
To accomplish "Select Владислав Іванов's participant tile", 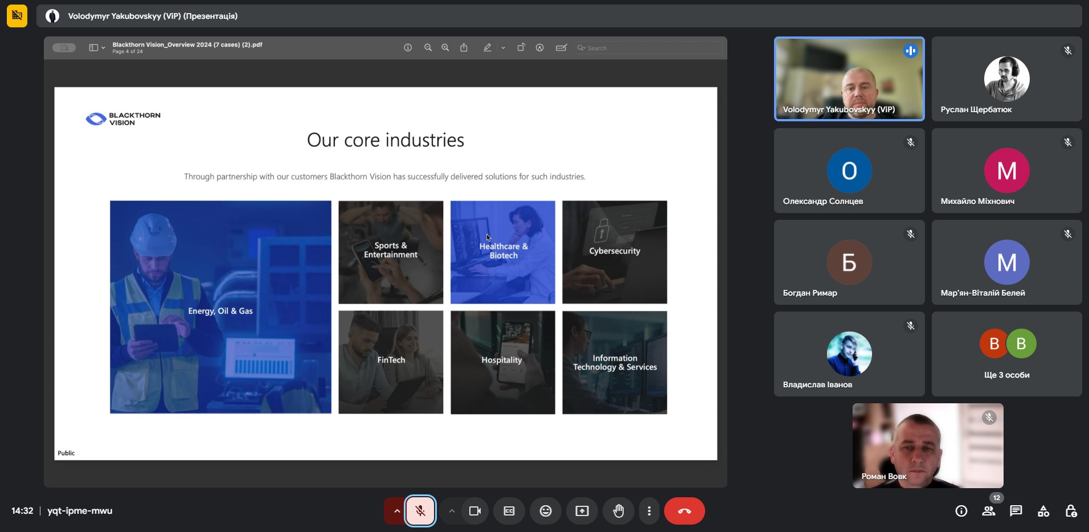I will pyautogui.click(x=849, y=354).
